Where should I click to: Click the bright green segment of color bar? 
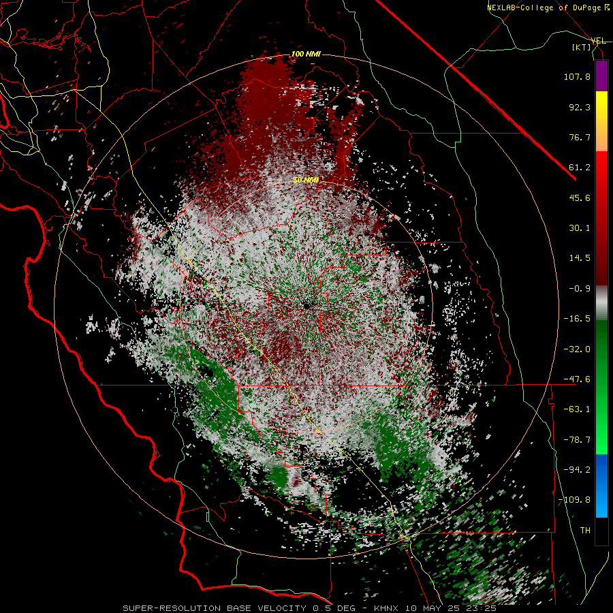coord(601,438)
